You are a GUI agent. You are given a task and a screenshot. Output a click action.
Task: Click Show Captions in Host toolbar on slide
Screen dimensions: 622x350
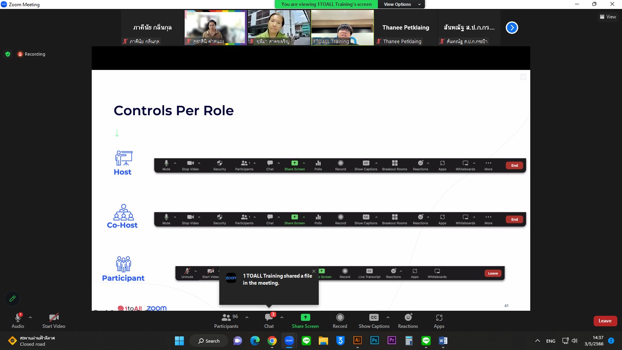[366, 165]
